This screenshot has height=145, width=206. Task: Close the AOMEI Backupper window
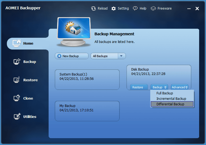(x=197, y=8)
